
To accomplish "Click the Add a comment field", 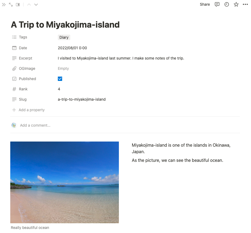I will click(x=35, y=125).
